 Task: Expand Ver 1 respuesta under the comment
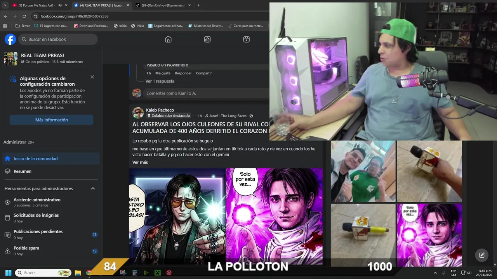click(x=160, y=81)
